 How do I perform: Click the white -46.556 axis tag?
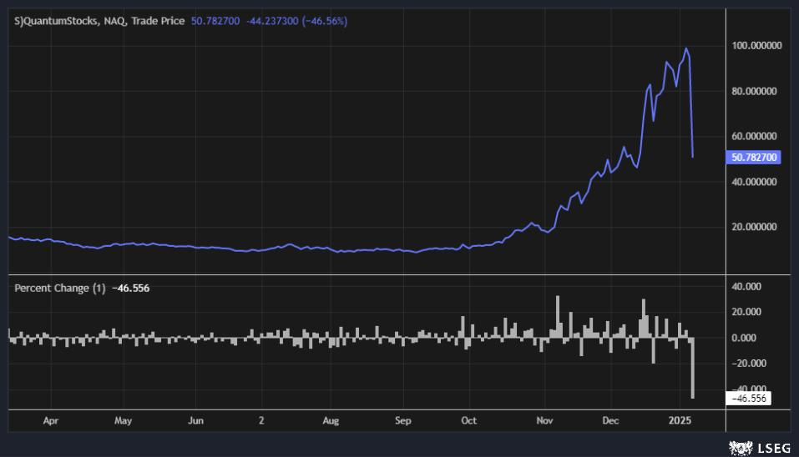748,398
